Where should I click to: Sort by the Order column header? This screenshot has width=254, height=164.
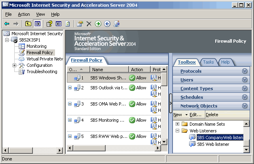tap(78, 70)
